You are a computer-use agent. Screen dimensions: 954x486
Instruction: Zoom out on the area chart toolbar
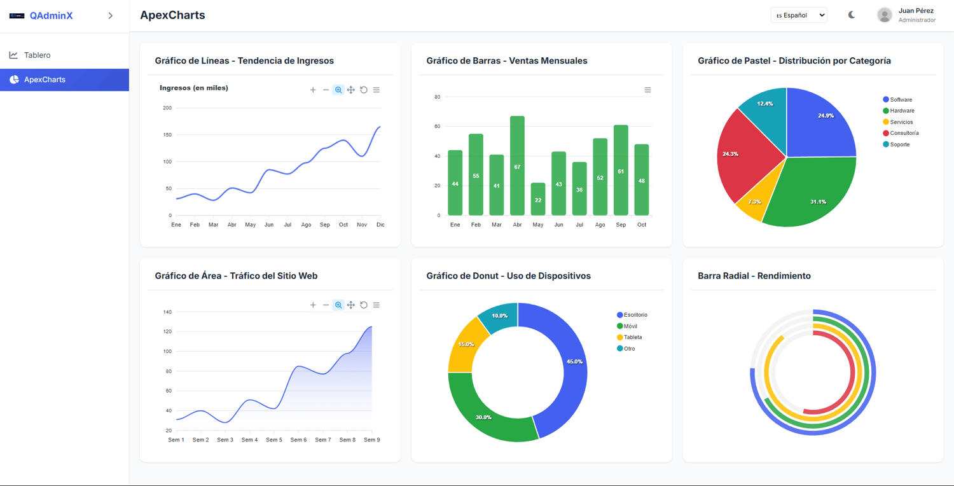tap(326, 305)
